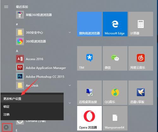Open the 搜狗高速浏览器 tile
This screenshot has height=132, width=158.
pos(89,24)
